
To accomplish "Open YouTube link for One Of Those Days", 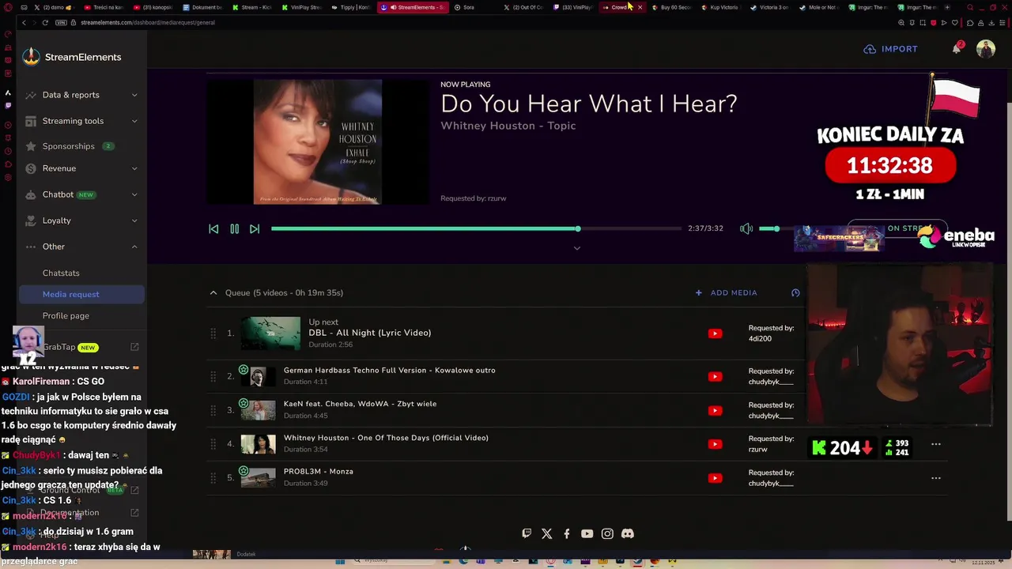I will 715,444.
